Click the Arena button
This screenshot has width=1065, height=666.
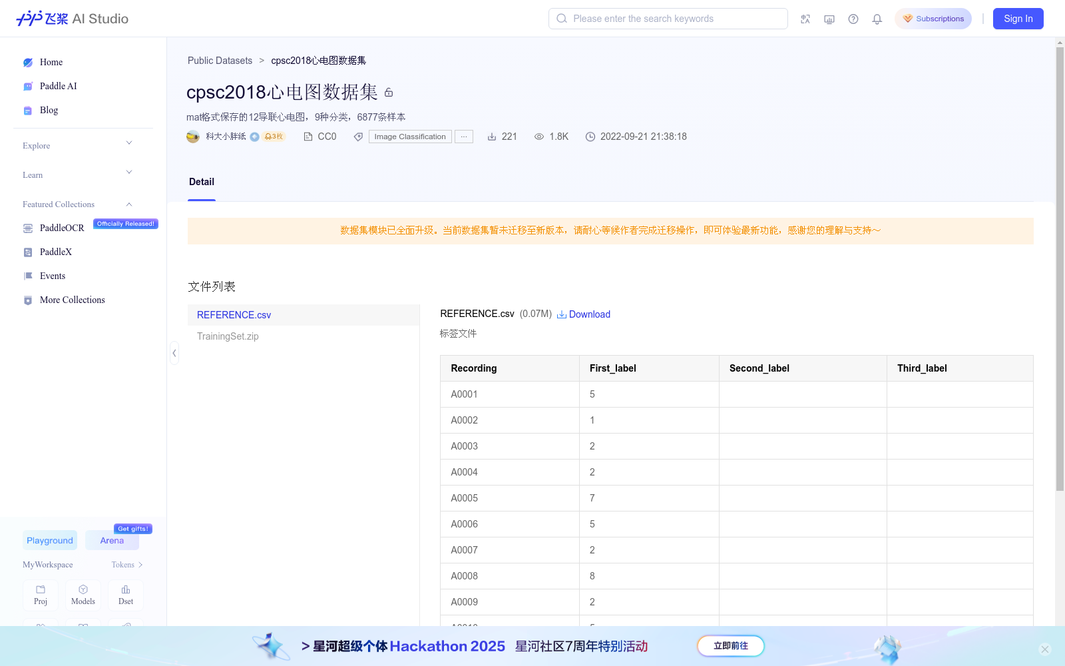coord(112,540)
